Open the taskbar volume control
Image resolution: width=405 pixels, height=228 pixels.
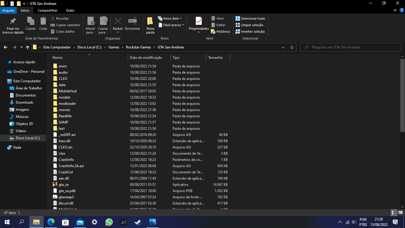pyautogui.click(x=354, y=222)
